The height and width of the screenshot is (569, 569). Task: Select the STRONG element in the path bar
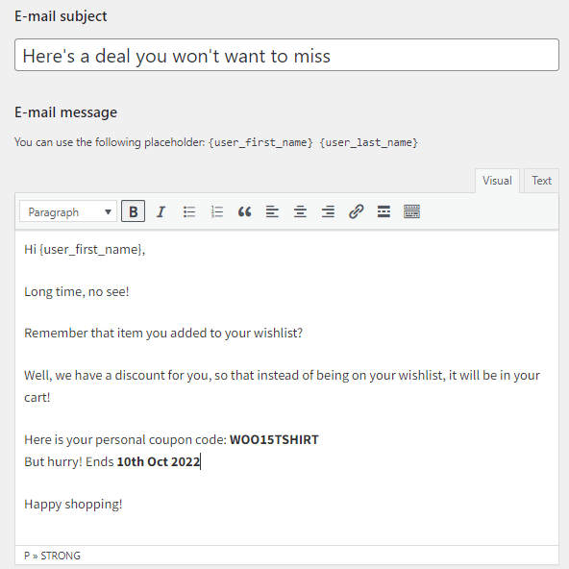coord(61,556)
